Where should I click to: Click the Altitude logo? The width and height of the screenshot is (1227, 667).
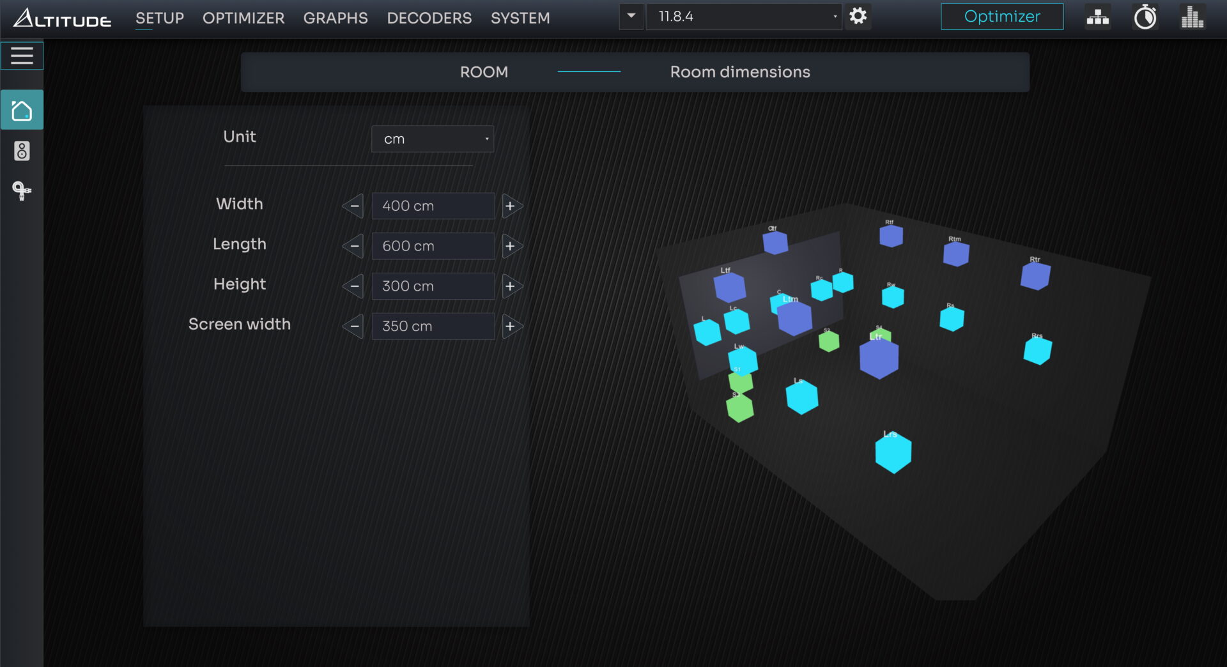click(62, 18)
